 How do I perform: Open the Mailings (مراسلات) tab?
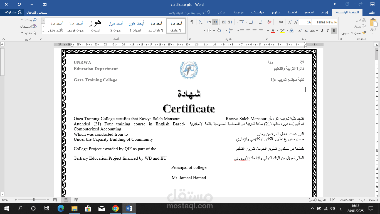coord(258,12)
